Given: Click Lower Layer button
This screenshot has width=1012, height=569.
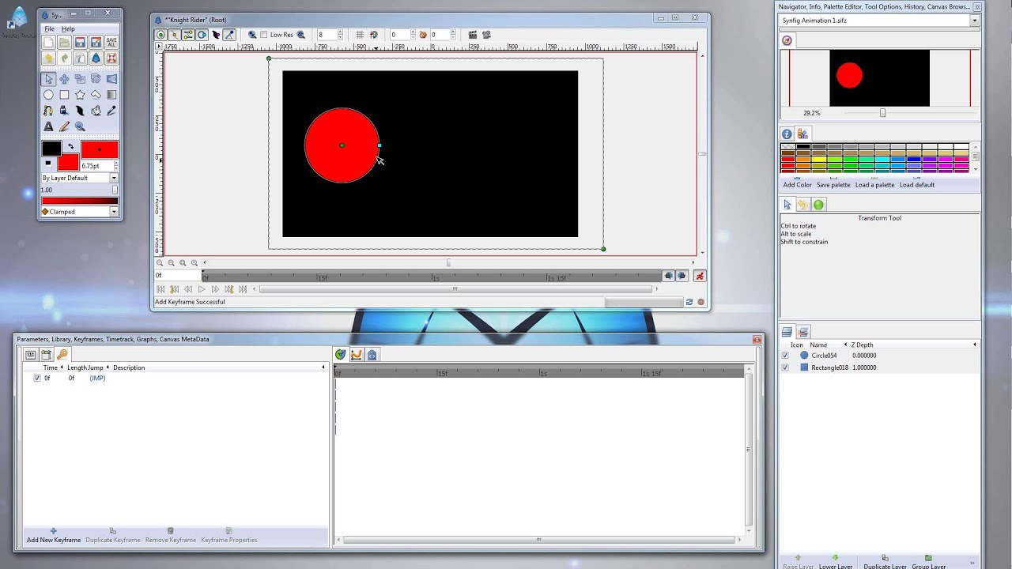Looking at the screenshot, I should coord(836,563).
